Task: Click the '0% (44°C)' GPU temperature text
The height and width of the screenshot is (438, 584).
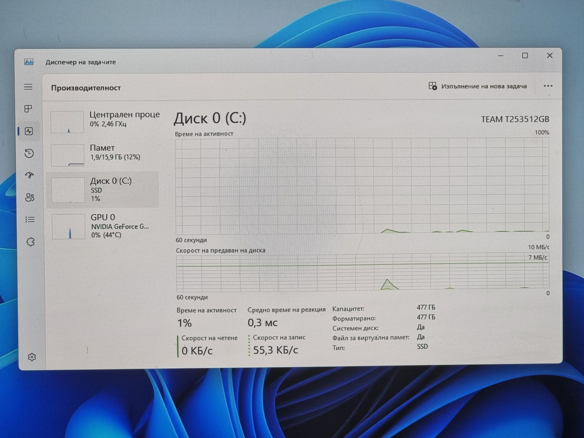Action: (x=106, y=235)
